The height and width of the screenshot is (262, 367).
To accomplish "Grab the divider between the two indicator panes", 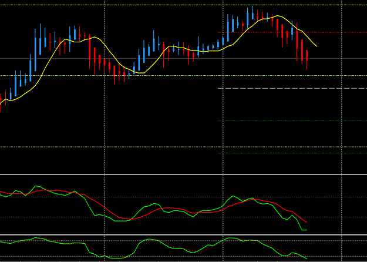I will coord(183,235).
